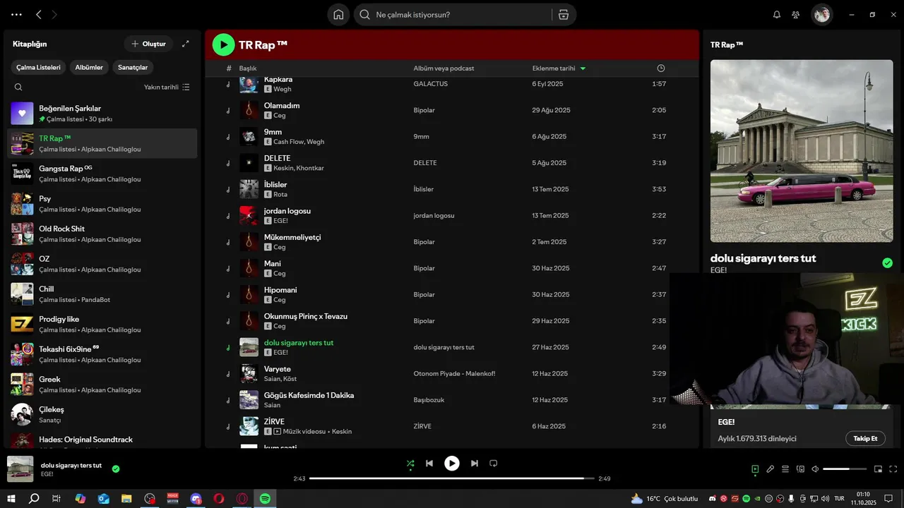
Task: Open the notifications bell
Action: (777, 14)
